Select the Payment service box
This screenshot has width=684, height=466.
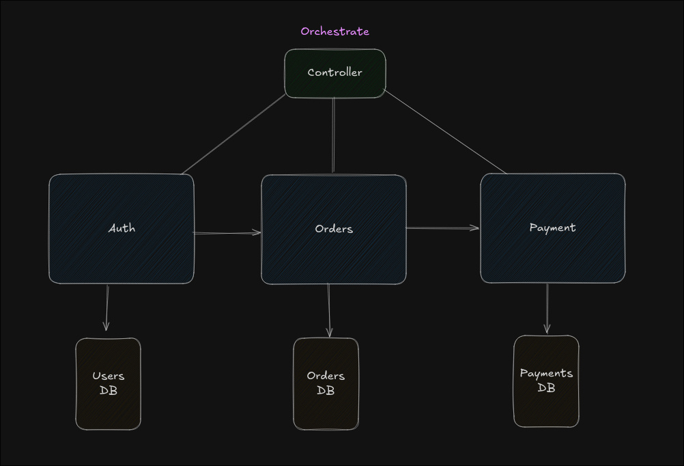point(552,228)
